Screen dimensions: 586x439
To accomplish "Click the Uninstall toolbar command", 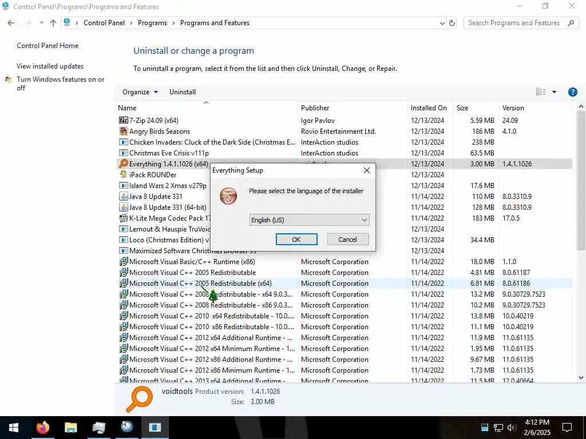I will click(183, 92).
